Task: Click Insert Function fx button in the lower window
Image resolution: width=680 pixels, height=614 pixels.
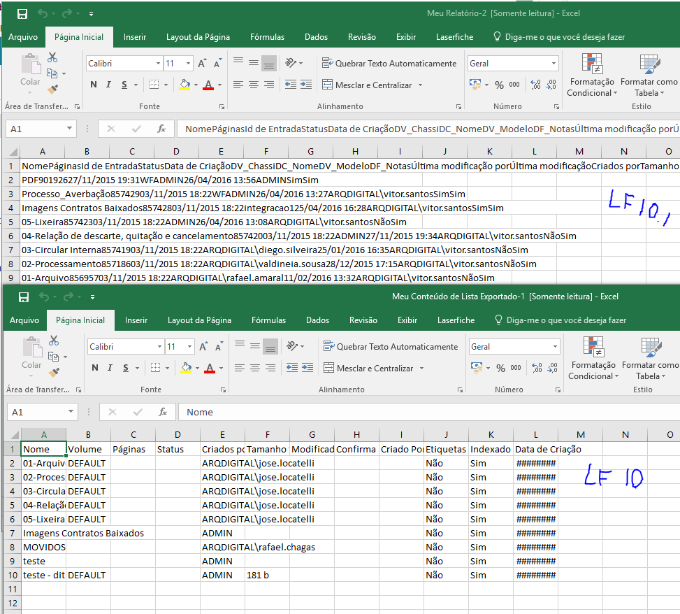Action: click(x=162, y=412)
